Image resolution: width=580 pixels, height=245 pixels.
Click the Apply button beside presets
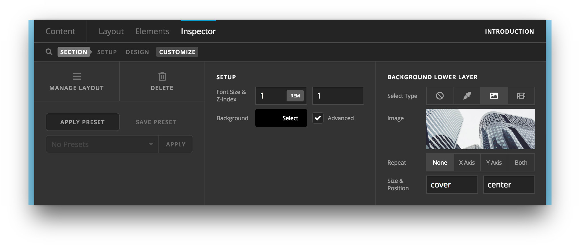point(176,144)
